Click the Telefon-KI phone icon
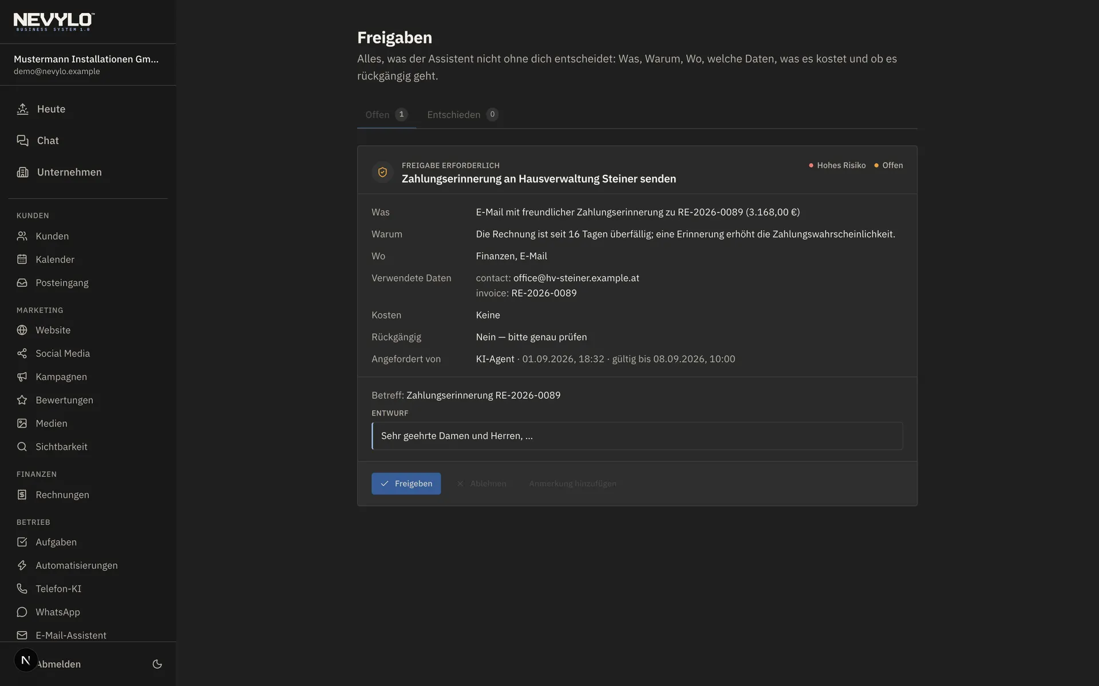1099x686 pixels. (22, 589)
